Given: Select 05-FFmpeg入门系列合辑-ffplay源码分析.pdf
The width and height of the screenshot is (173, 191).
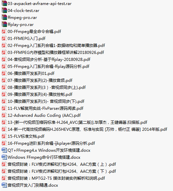Looking at the screenshot, I should (49, 67).
